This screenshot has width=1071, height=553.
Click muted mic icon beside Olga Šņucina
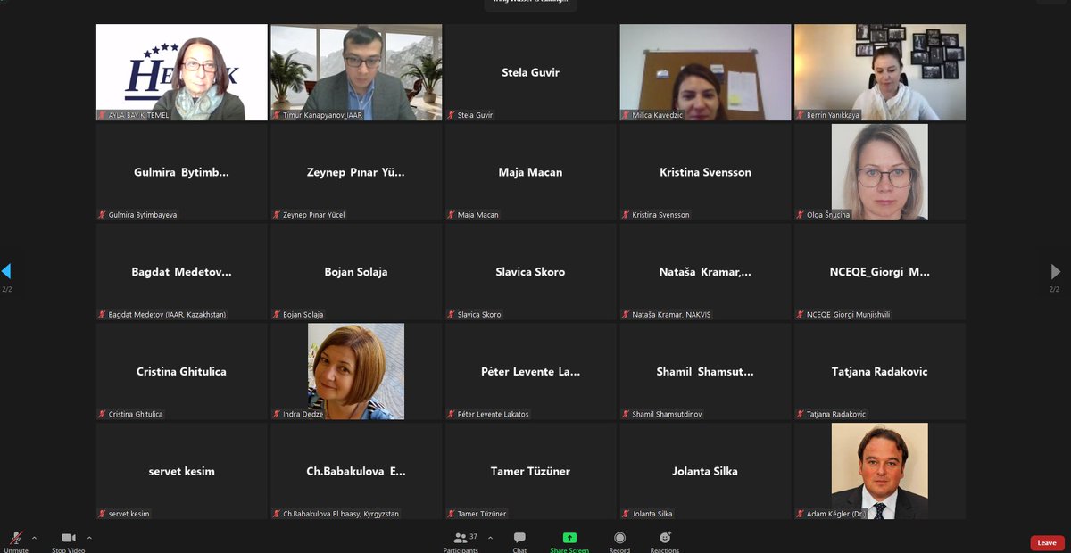tap(801, 215)
